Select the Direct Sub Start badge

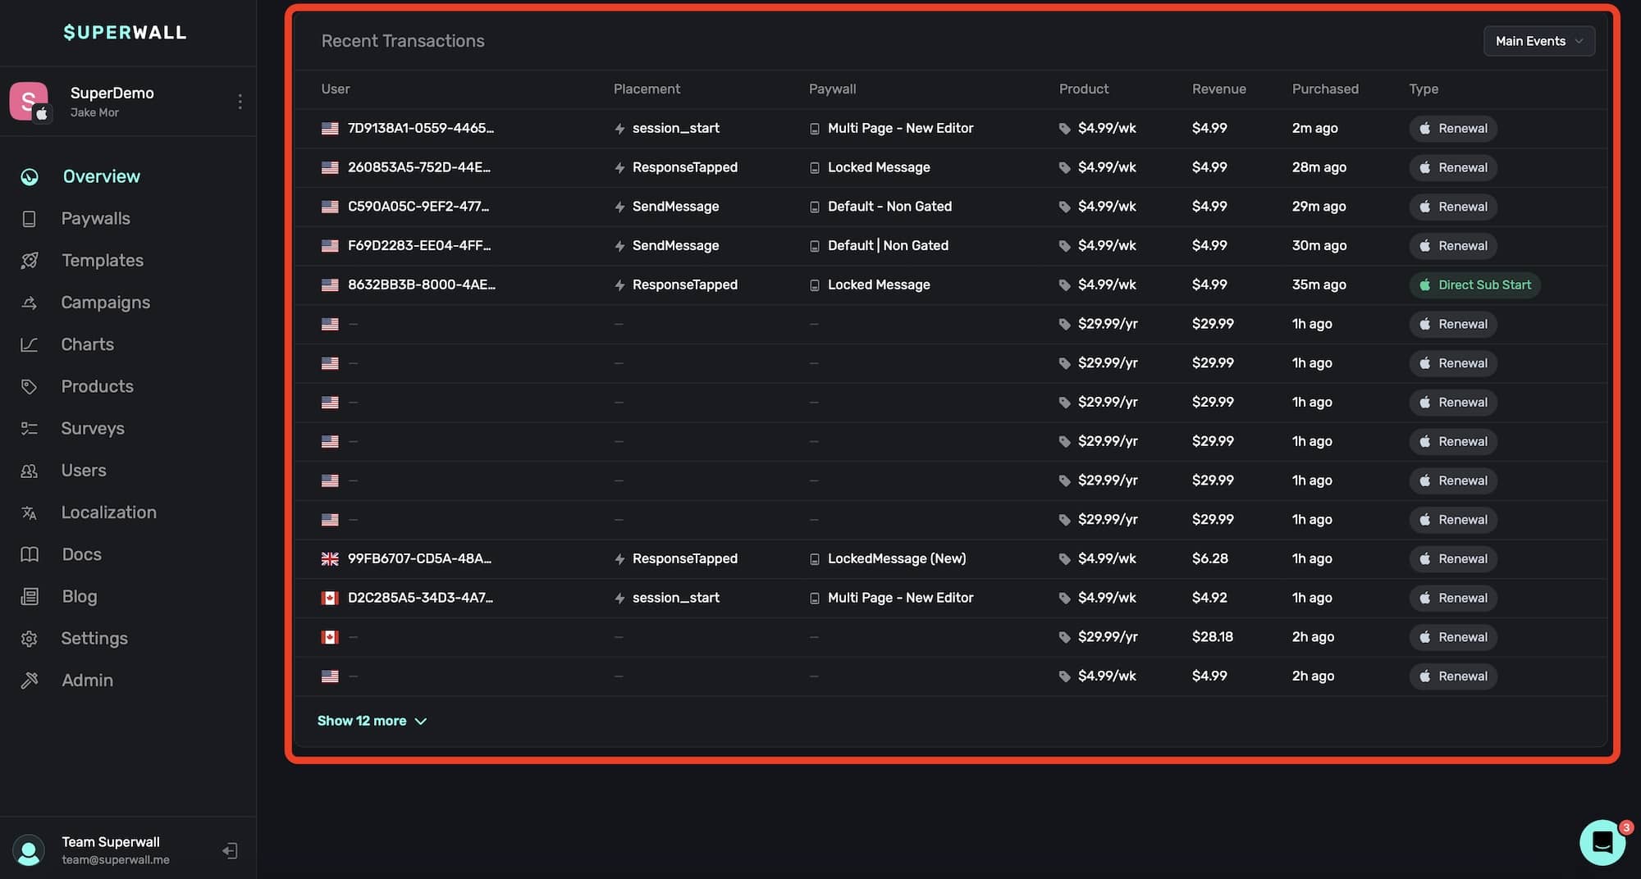point(1474,285)
